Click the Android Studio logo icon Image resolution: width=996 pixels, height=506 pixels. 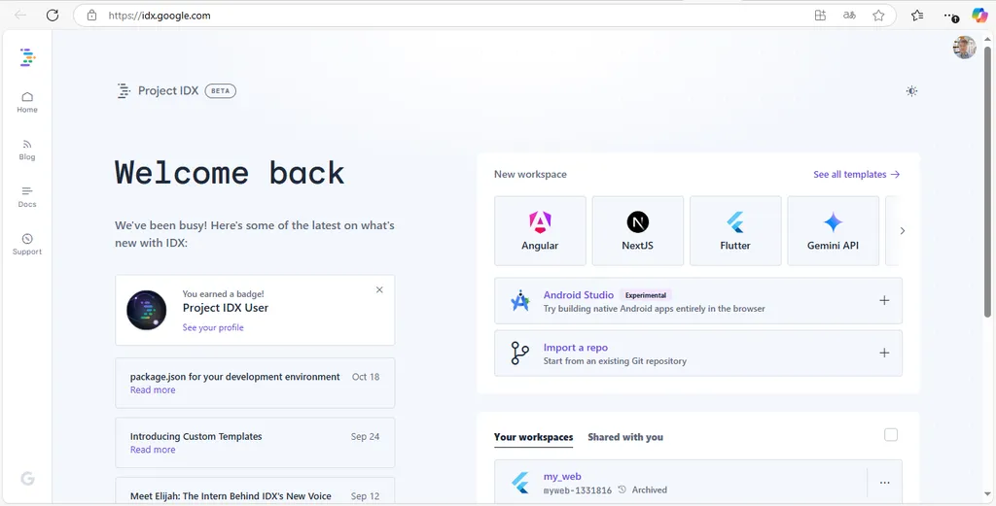point(520,300)
